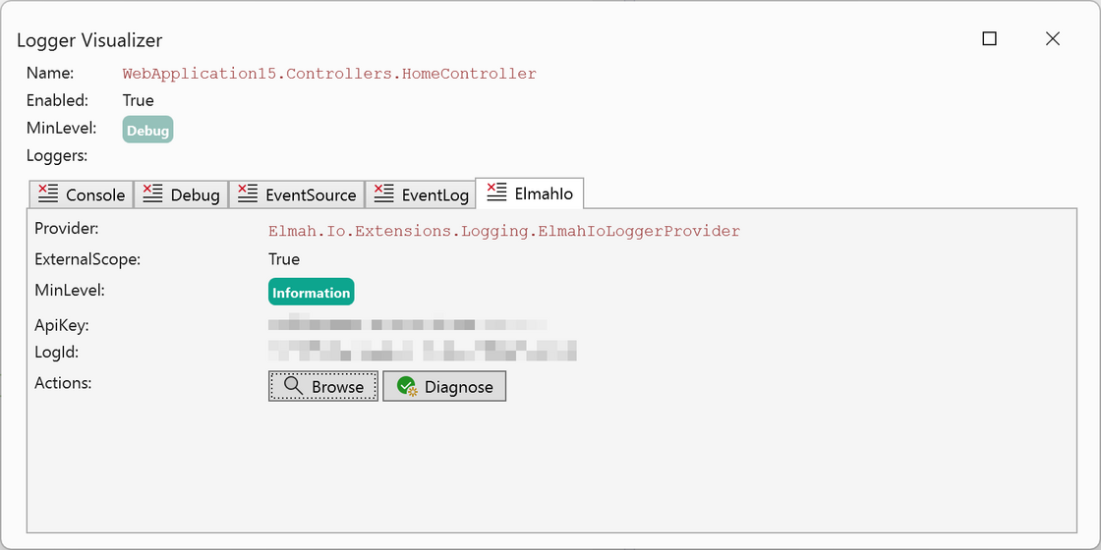Click the Logger Visualizer title
The width and height of the screenshot is (1101, 550).
[x=89, y=40]
